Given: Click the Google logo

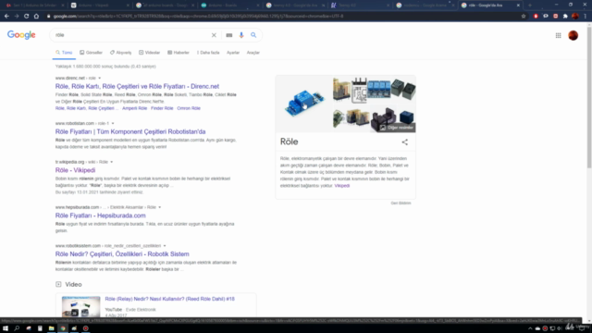Looking at the screenshot, I should coord(21,35).
